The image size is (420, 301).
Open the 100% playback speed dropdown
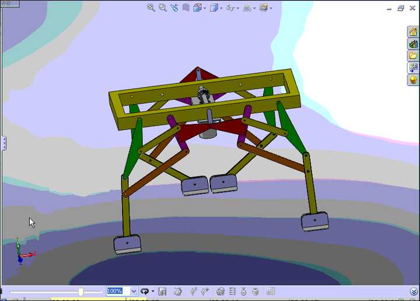coord(134,291)
